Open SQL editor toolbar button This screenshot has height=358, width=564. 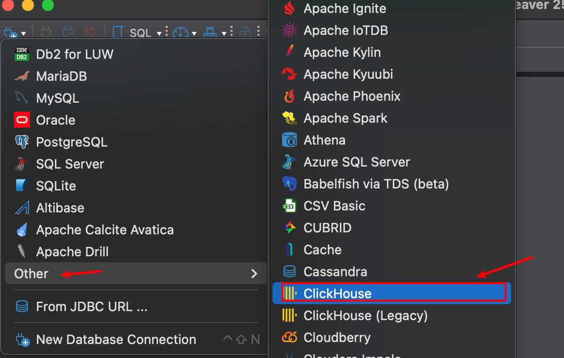(x=132, y=33)
